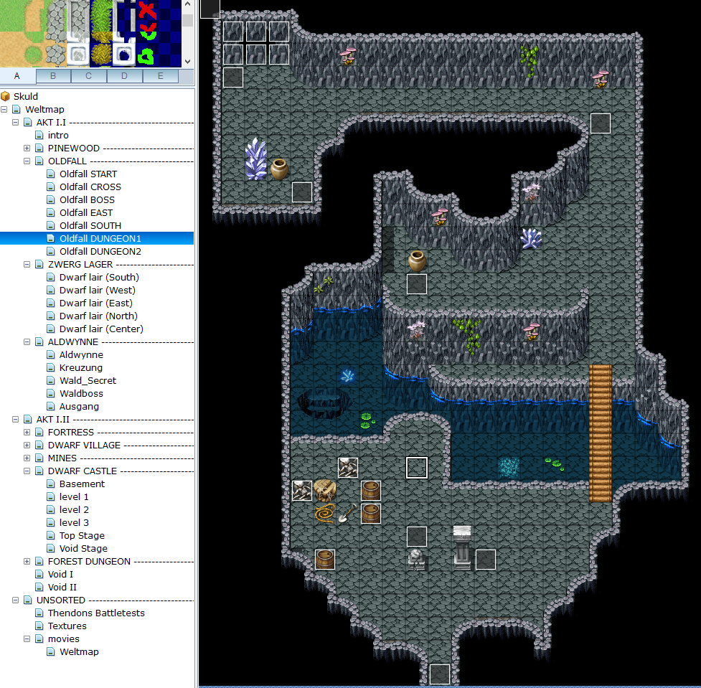
Task: Expand the PINEWOOD map folder
Action: 27,148
